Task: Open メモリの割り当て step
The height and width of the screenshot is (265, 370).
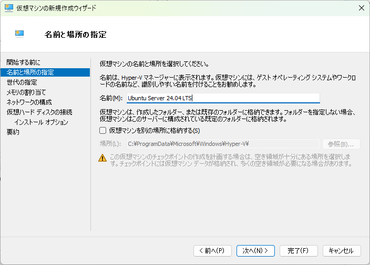Action: pyautogui.click(x=26, y=92)
